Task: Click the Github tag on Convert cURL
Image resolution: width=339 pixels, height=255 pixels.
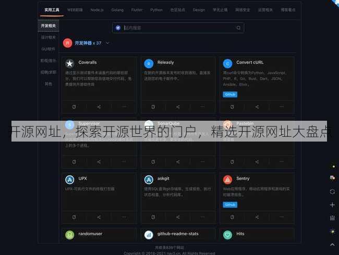Action: 230,95
